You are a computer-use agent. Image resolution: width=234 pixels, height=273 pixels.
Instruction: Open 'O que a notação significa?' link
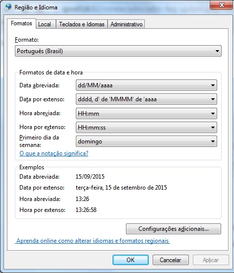point(54,153)
